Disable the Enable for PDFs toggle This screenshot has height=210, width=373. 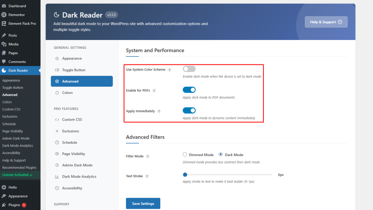click(x=189, y=90)
